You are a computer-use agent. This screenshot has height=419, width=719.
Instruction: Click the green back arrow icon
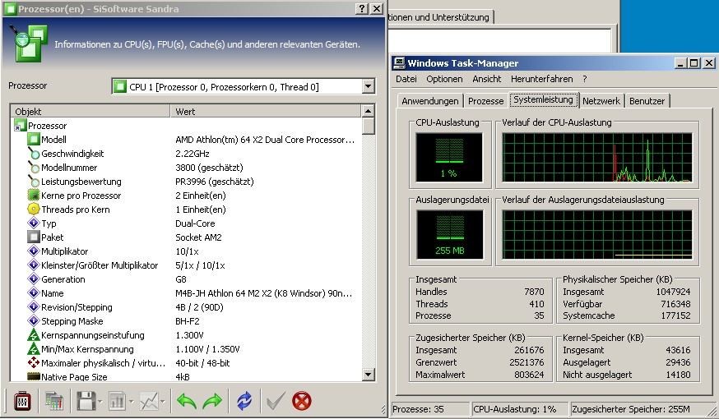186,402
